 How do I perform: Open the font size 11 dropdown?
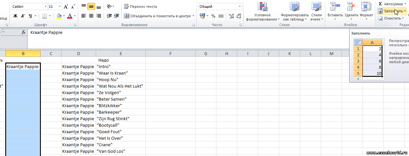[x=59, y=7]
